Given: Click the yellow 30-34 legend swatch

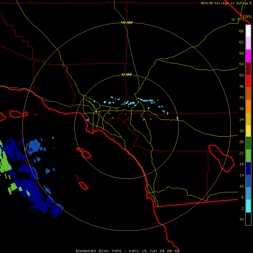Looking at the screenshot, I should point(248,131).
